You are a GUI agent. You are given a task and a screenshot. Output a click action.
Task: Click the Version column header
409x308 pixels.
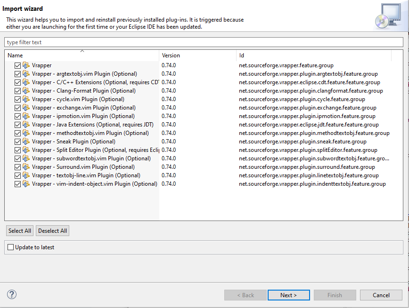click(x=171, y=55)
